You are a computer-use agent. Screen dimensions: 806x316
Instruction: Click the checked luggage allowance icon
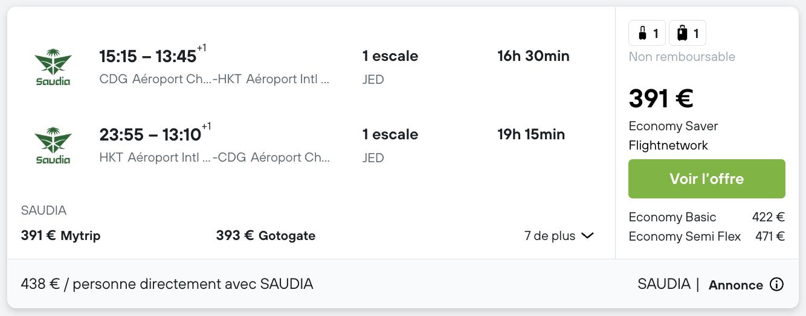point(688,33)
